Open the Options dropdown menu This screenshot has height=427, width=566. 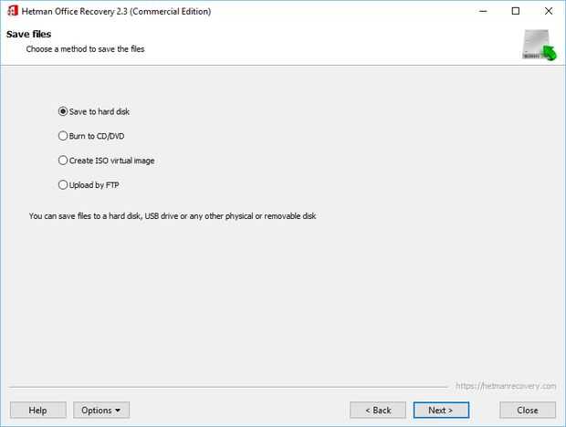pos(101,411)
